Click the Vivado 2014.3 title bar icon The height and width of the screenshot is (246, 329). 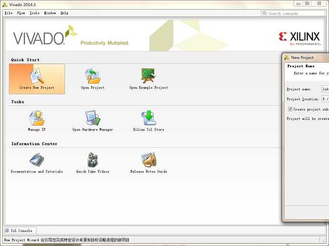coord(5,4)
